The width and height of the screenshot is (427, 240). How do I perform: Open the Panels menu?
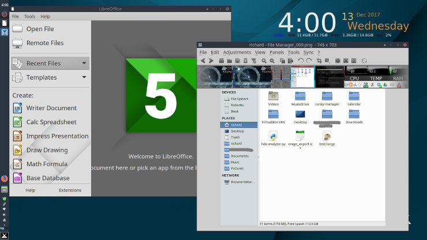point(276,52)
